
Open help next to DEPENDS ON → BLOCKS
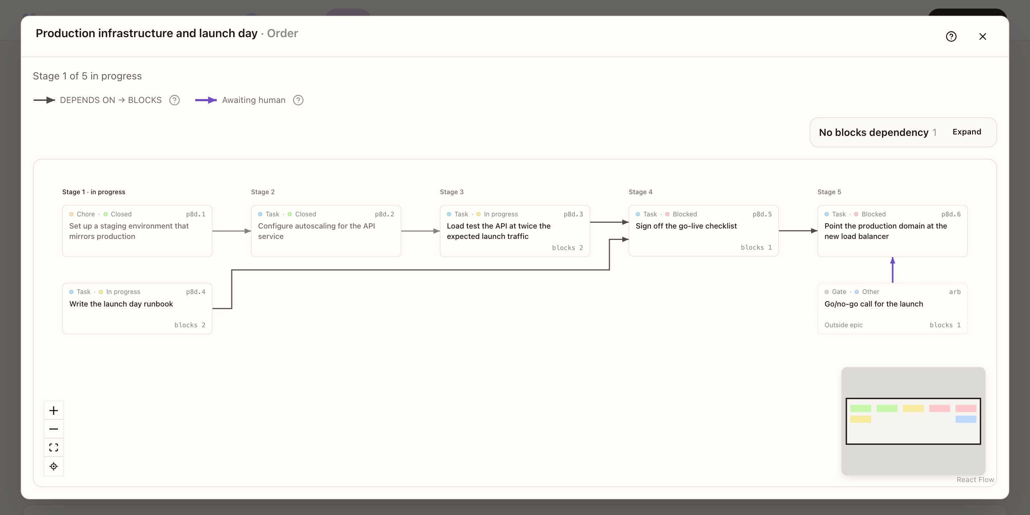(174, 100)
